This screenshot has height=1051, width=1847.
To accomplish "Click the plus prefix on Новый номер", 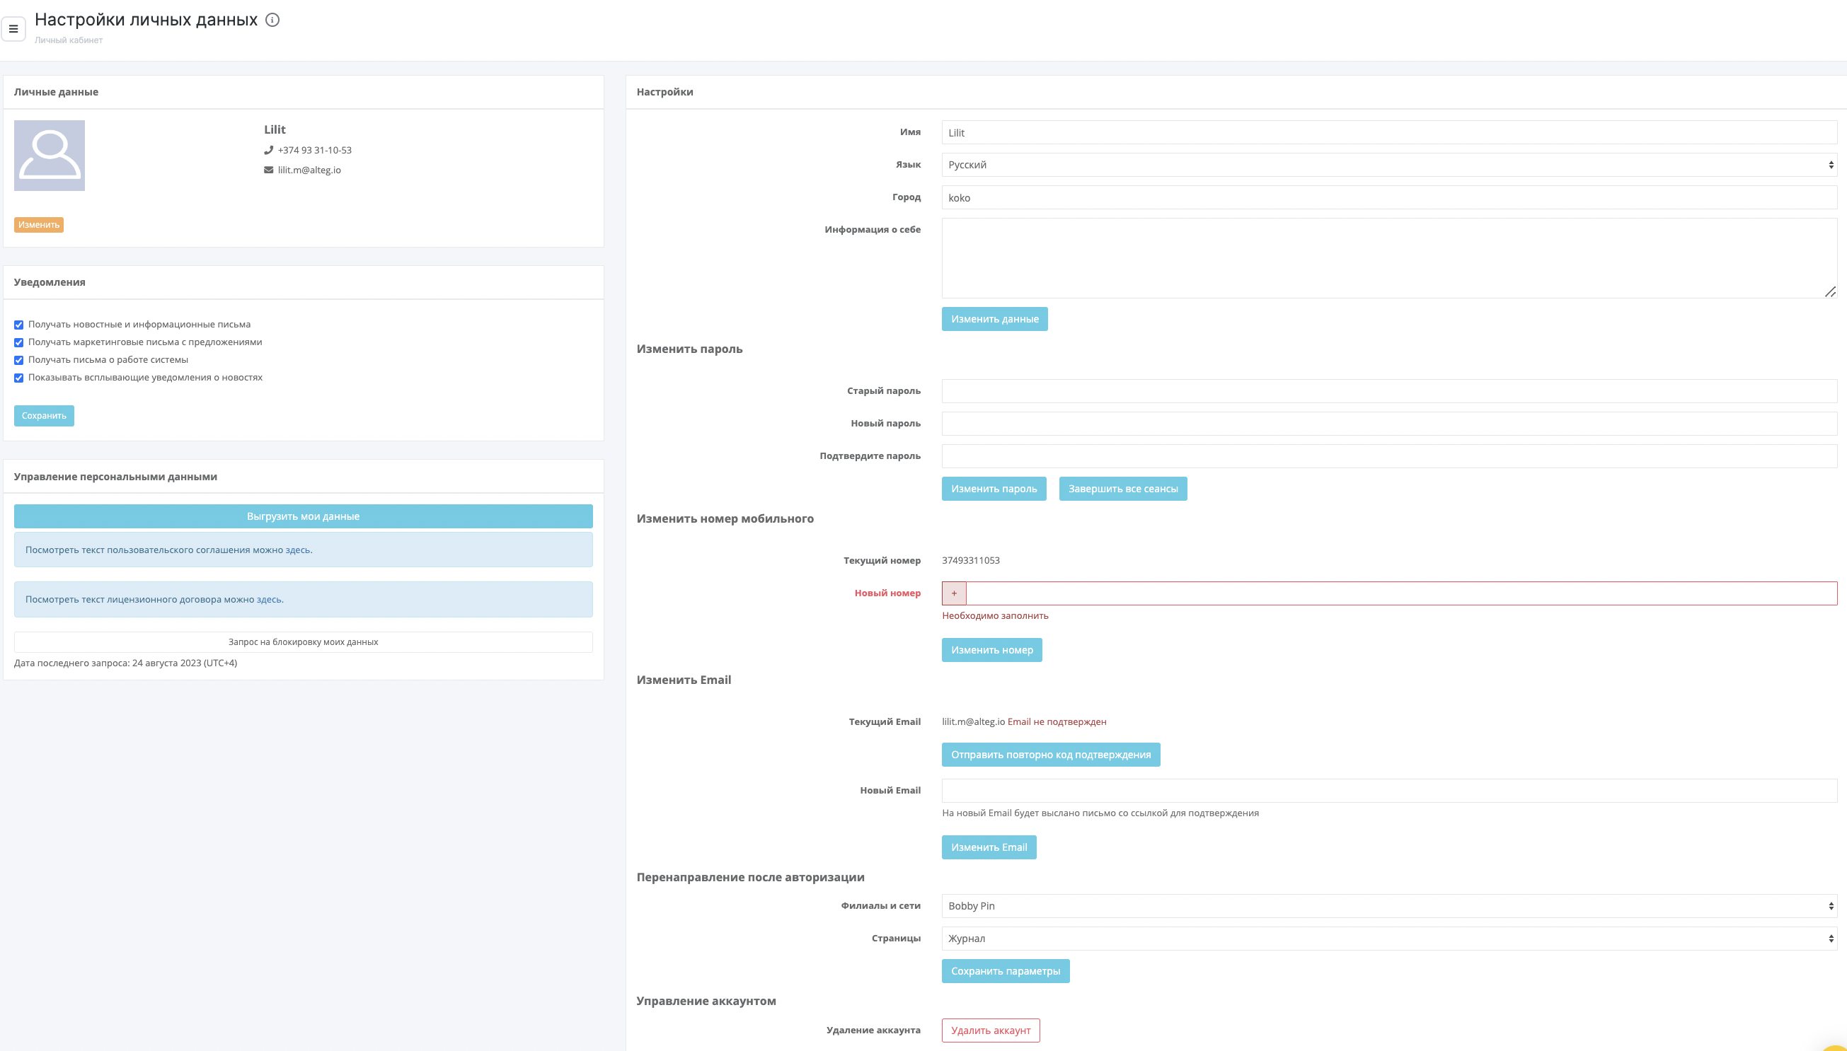I will click(x=954, y=593).
